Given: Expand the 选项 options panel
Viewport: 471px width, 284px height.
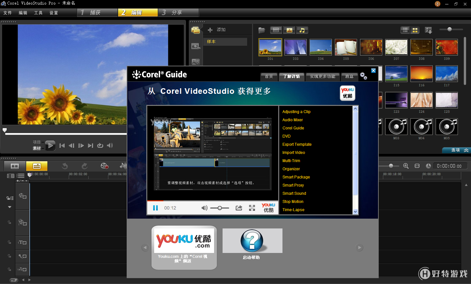Looking at the screenshot, I should pyautogui.click(x=456, y=150).
